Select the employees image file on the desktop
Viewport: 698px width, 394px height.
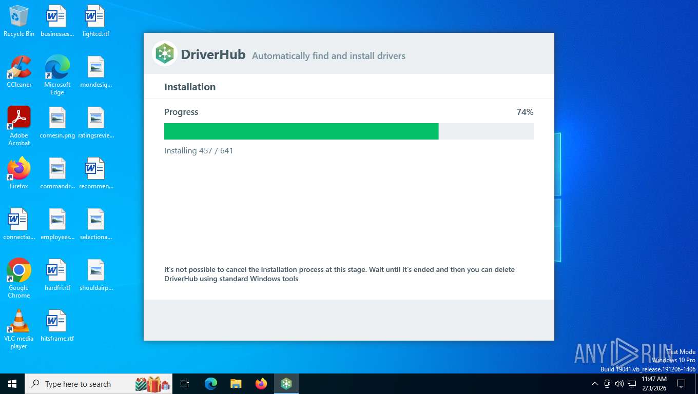pos(57,224)
